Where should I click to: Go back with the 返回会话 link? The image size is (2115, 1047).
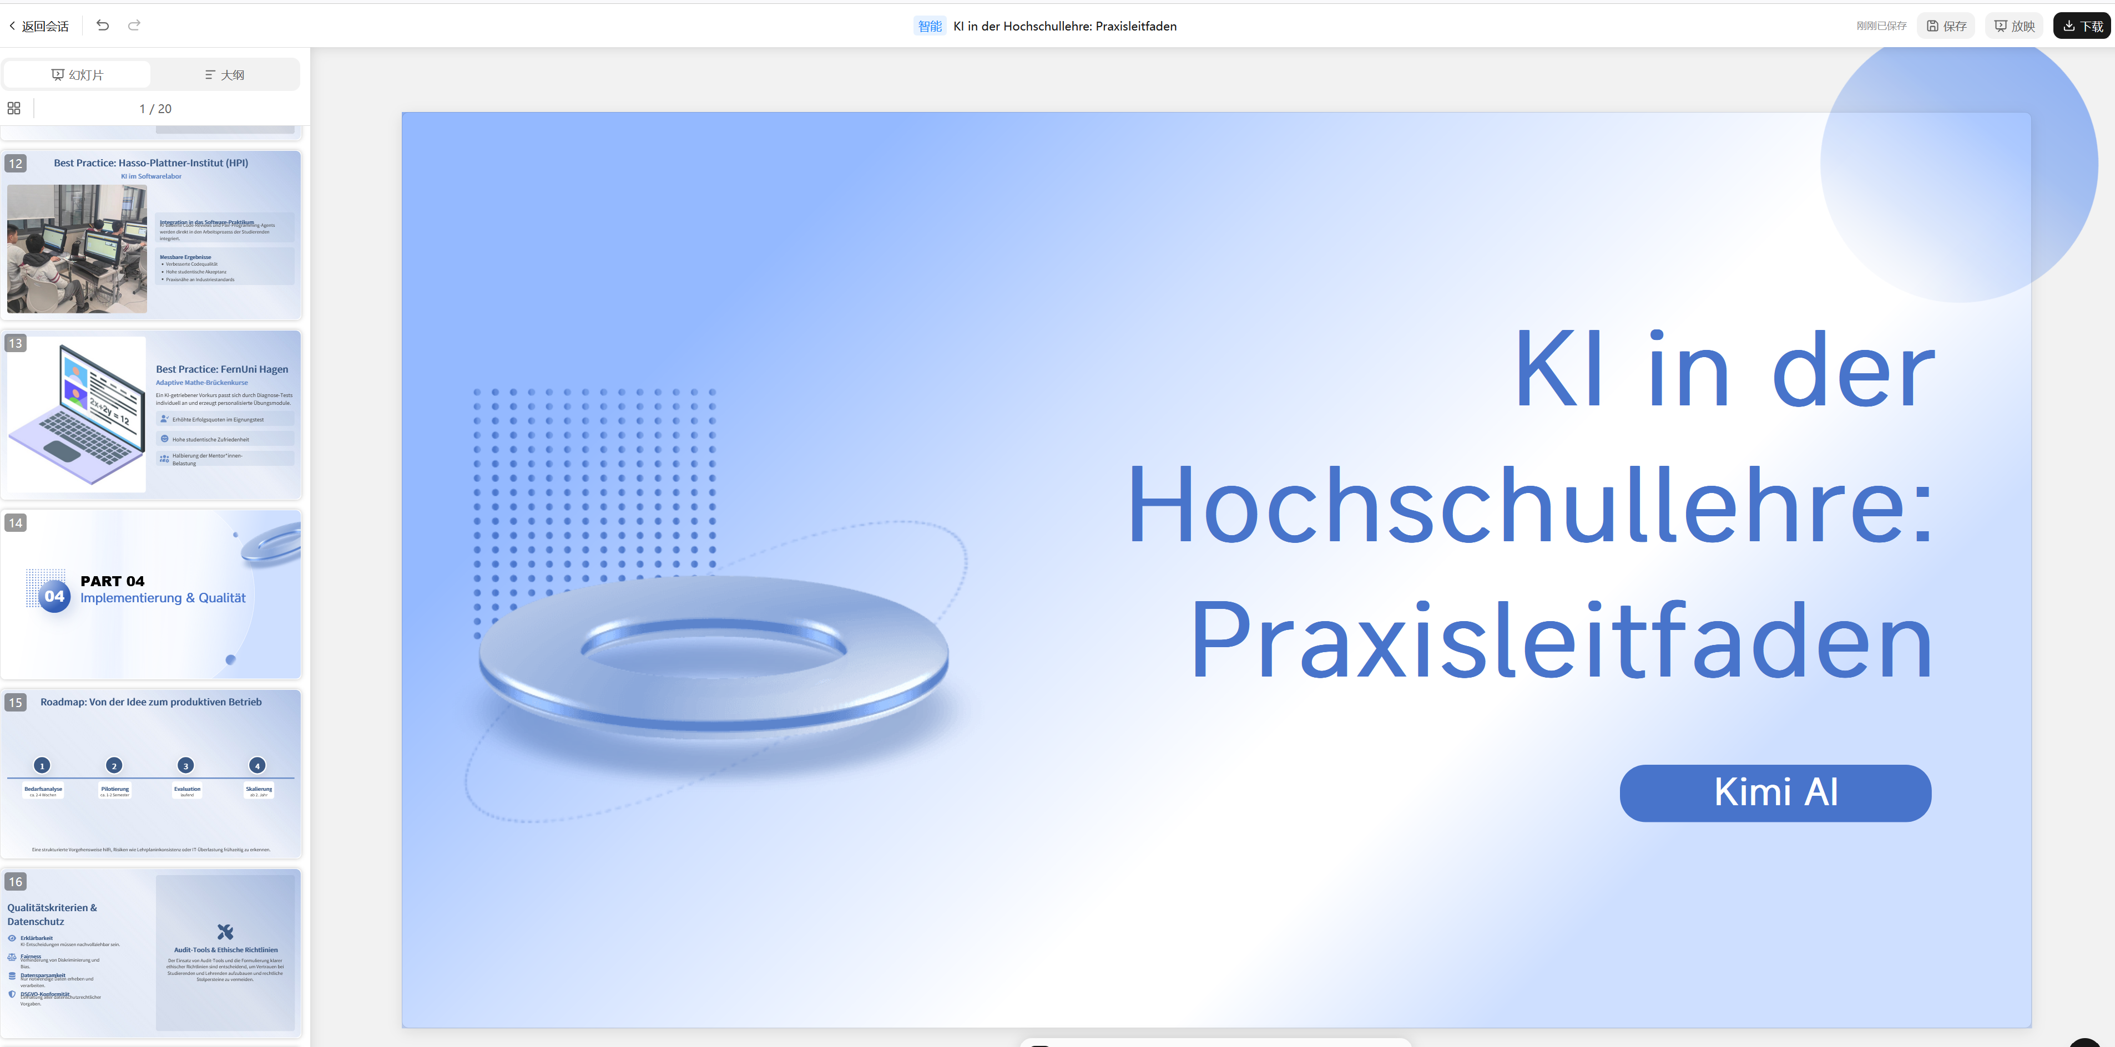39,26
